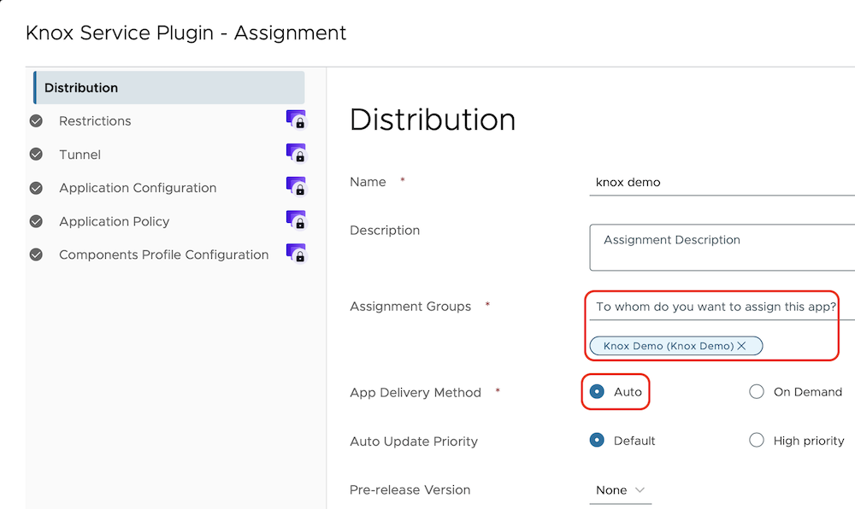Go to Application Configuration section
This screenshot has height=509, width=855.
pyautogui.click(x=138, y=188)
